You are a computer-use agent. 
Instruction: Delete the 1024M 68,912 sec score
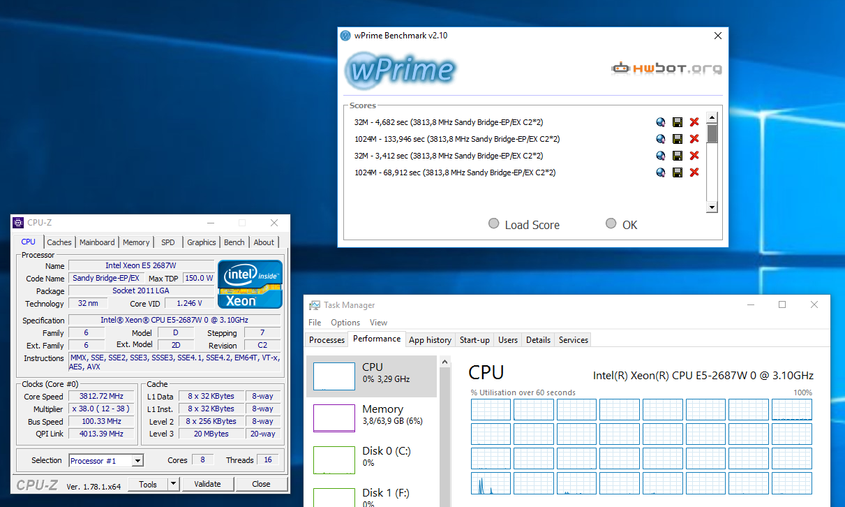[x=694, y=172]
